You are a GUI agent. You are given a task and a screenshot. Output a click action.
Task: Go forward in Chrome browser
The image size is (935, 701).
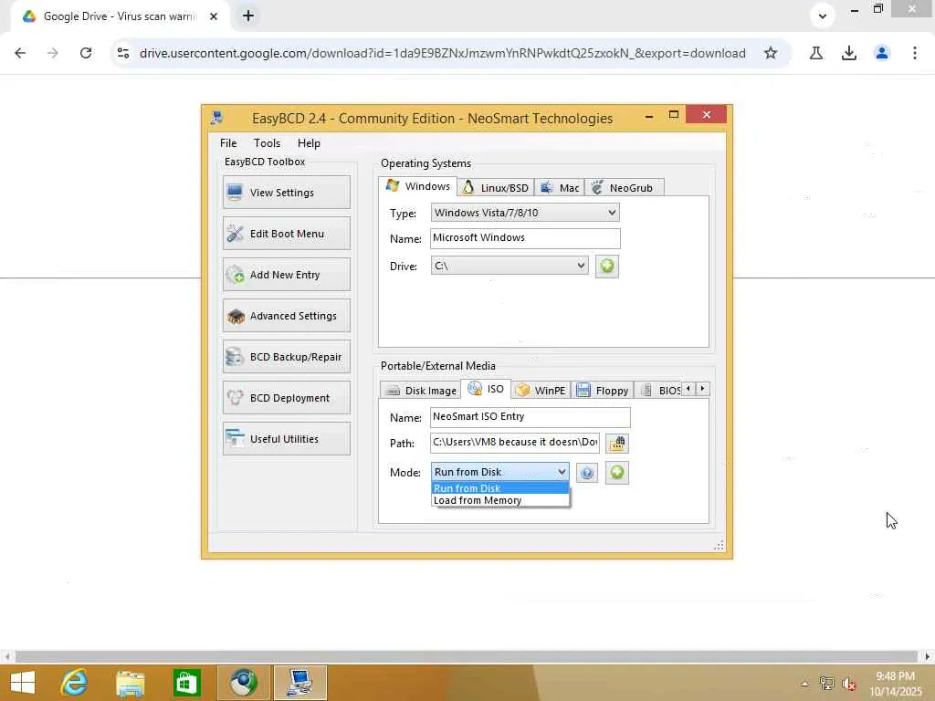tap(53, 53)
